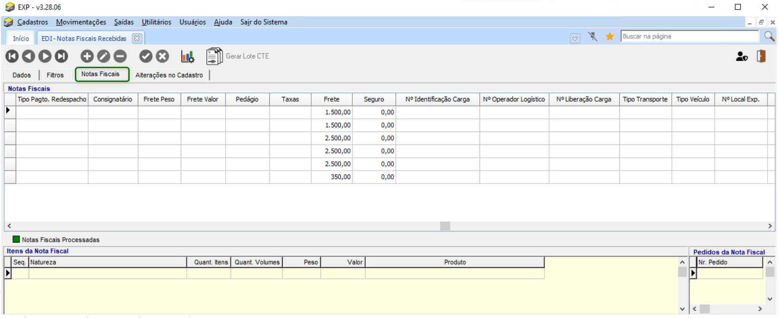The image size is (779, 318).
Task: Go to previous record navigation icon
Action: click(29, 56)
